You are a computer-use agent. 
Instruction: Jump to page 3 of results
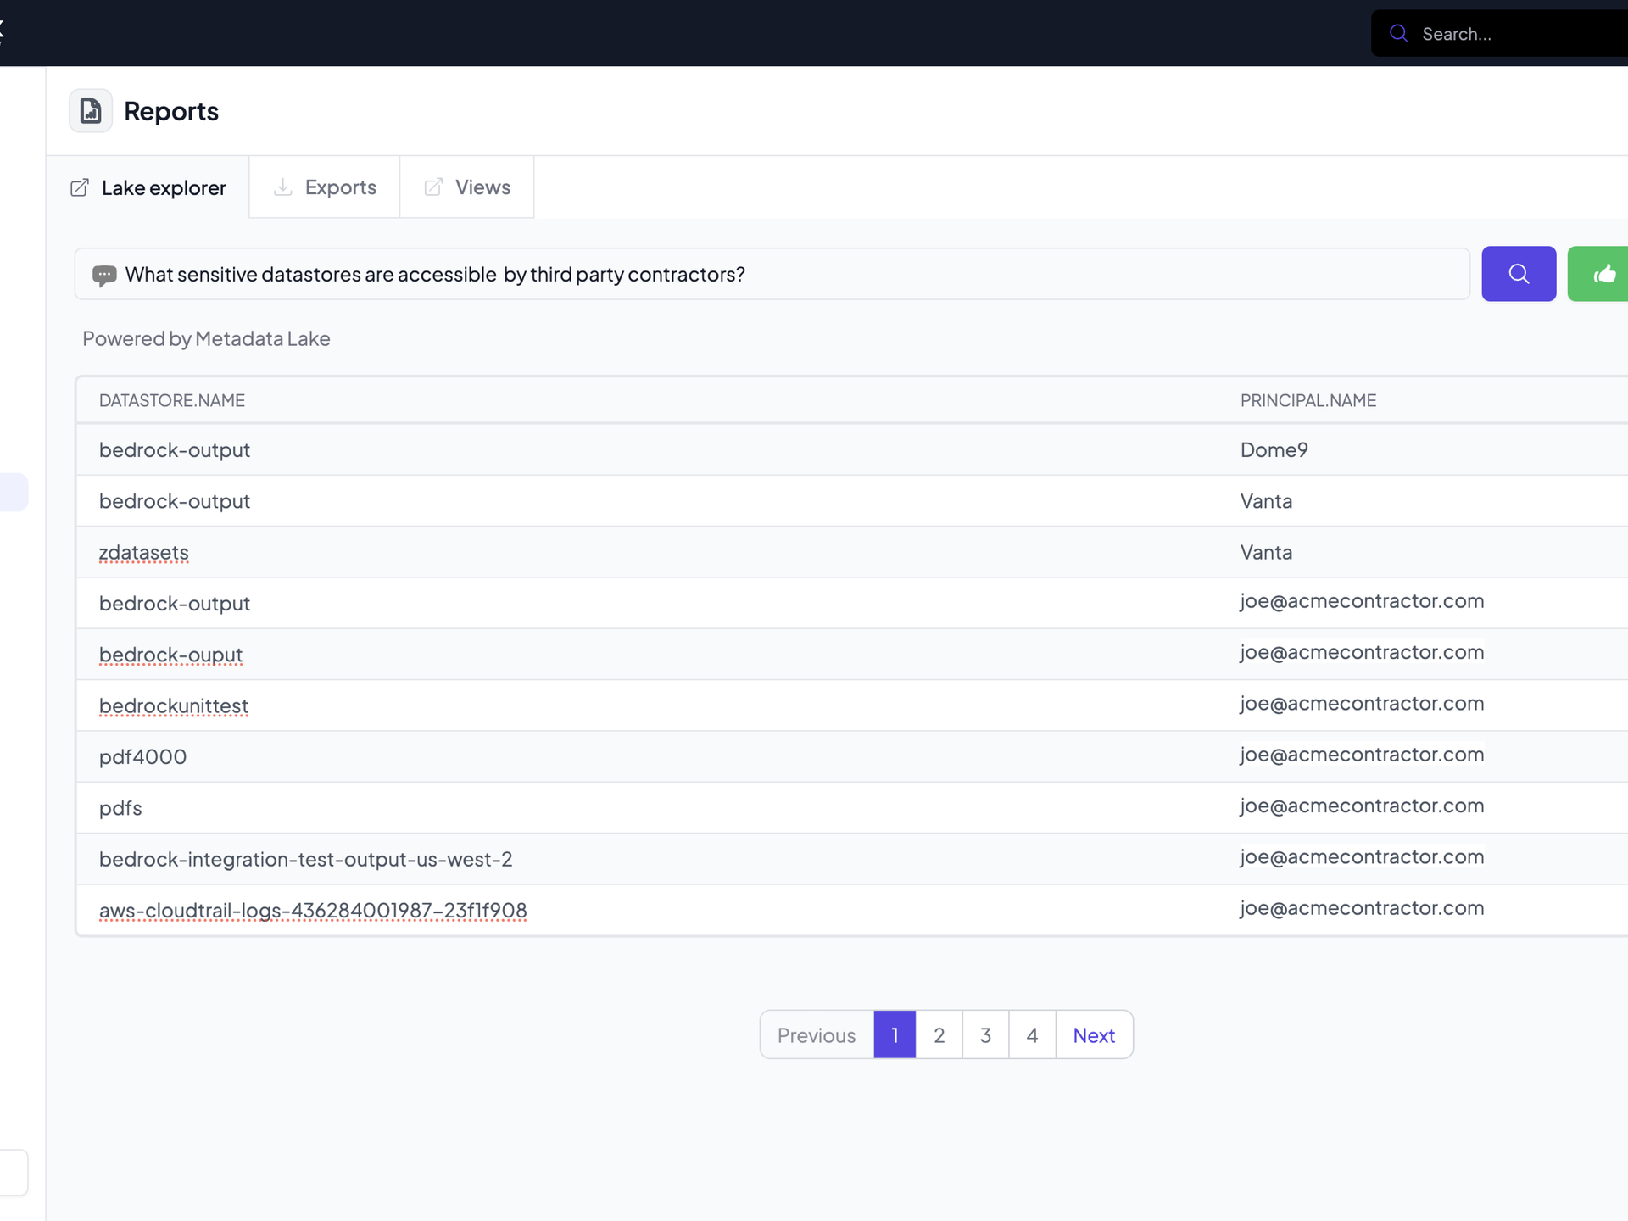click(x=985, y=1035)
